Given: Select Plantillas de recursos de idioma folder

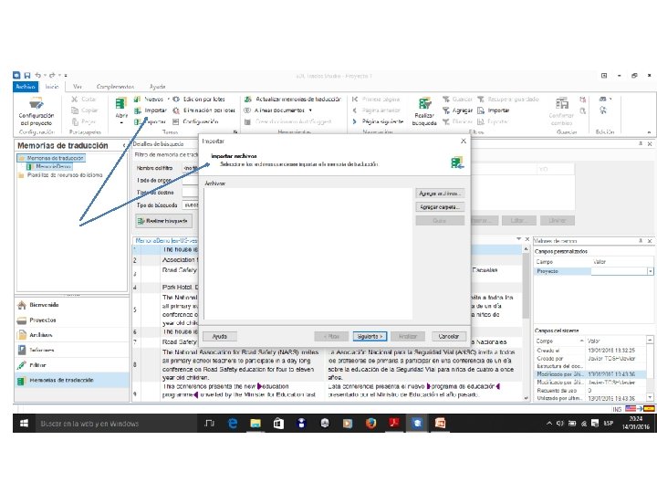Looking at the screenshot, I should 60,175.
